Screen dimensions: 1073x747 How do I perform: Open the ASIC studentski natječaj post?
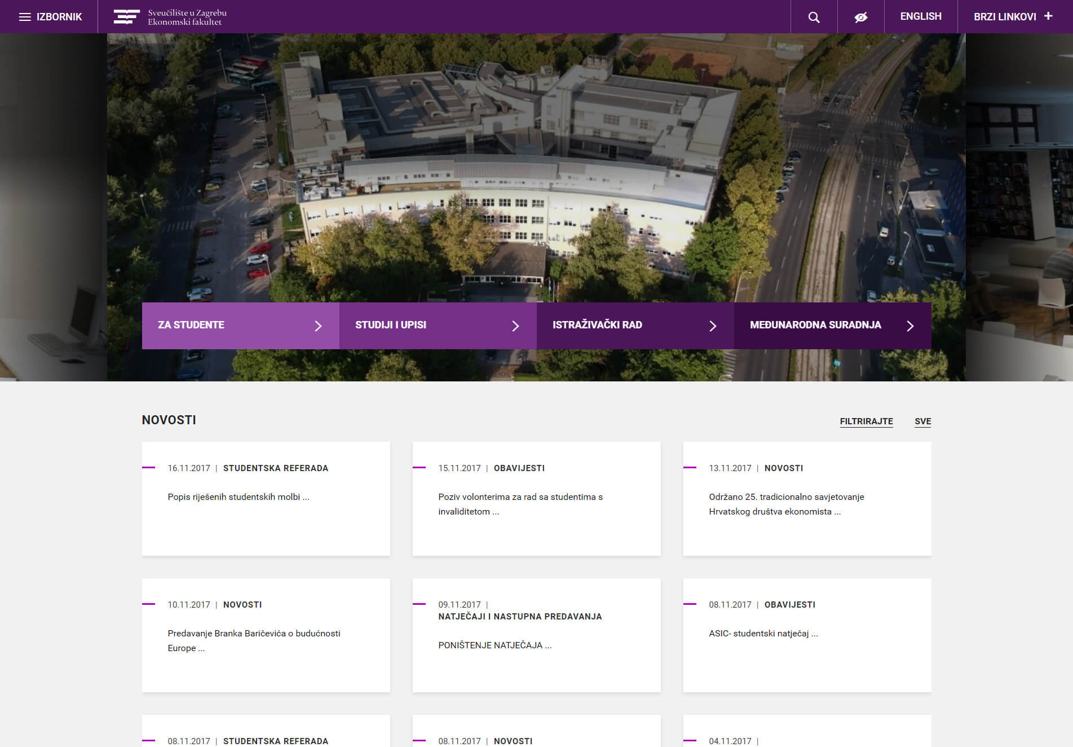[x=763, y=634]
